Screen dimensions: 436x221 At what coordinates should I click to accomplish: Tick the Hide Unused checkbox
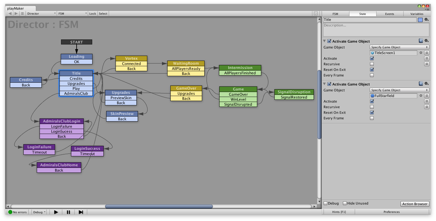pyautogui.click(x=345, y=203)
